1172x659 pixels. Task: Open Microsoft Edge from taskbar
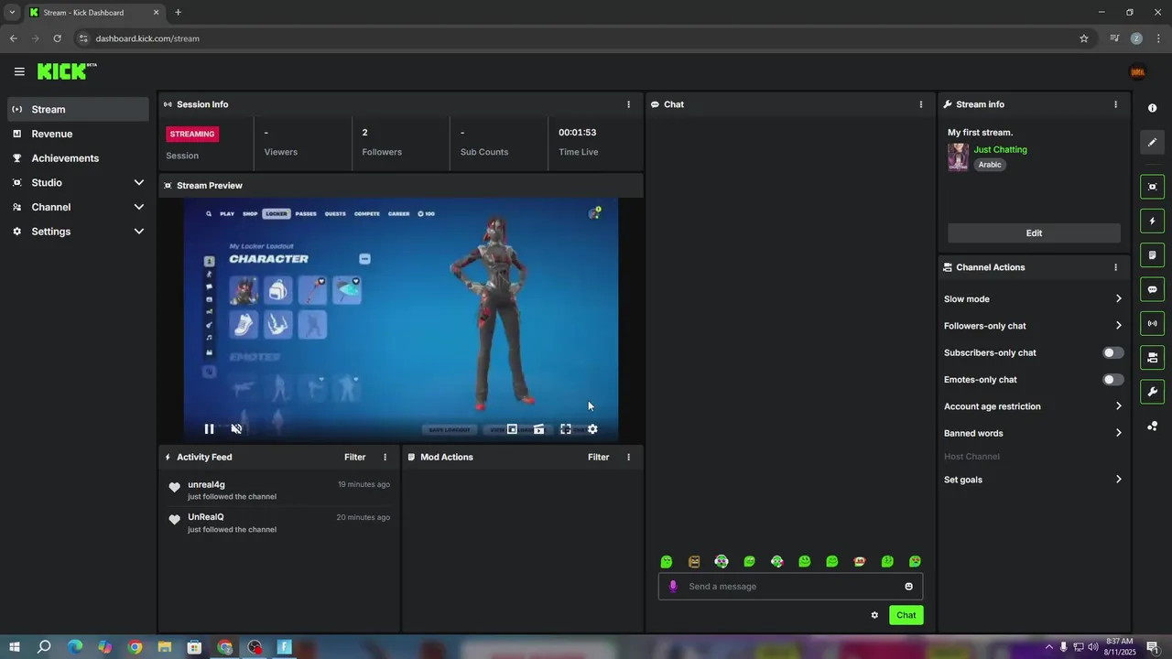click(74, 647)
